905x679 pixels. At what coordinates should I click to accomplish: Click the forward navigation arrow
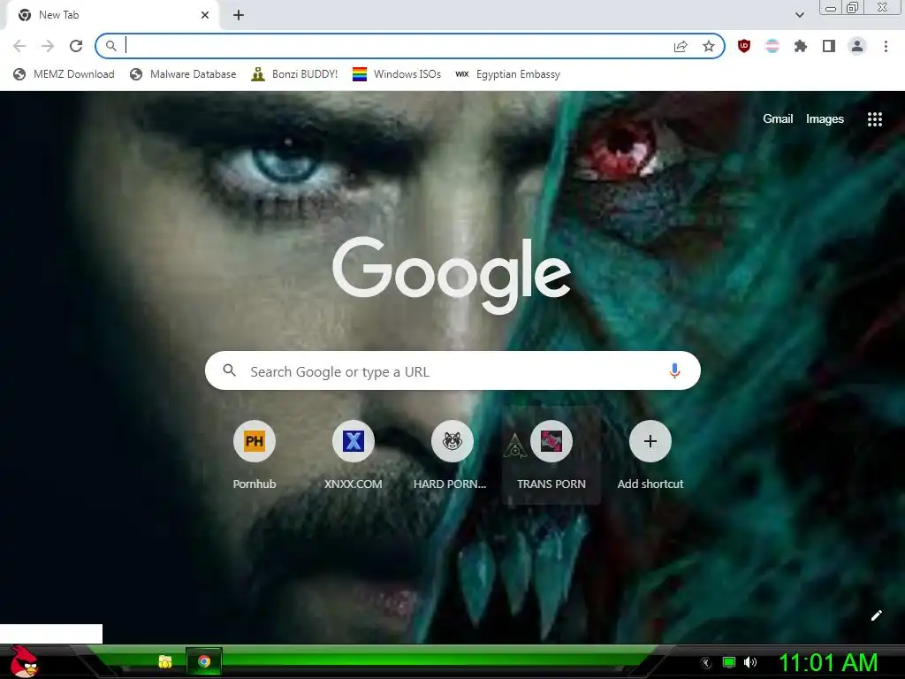coord(48,46)
